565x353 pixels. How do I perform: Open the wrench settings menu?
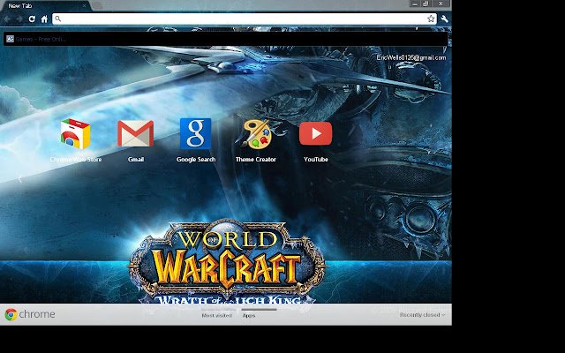click(x=445, y=19)
